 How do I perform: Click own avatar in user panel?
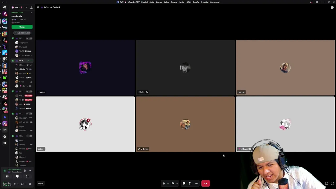point(4,184)
